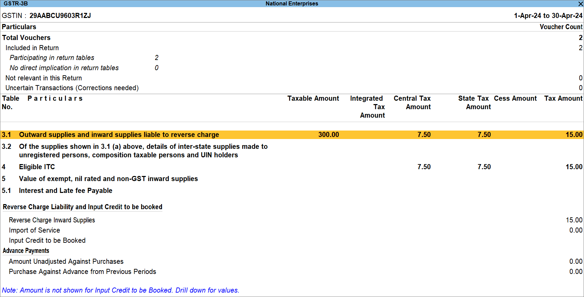Screen dimensions: 584x297
Task: Open Included in Return details
Action: tap(32, 48)
